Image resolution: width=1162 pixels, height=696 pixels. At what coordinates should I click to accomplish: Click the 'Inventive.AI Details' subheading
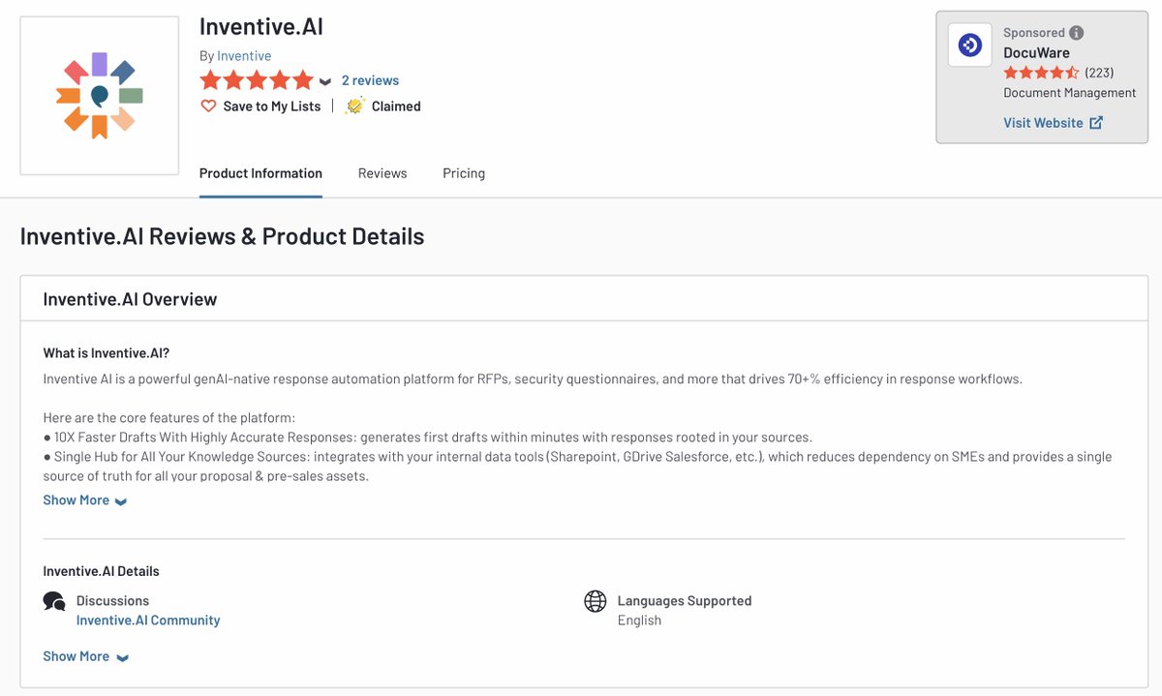101,571
